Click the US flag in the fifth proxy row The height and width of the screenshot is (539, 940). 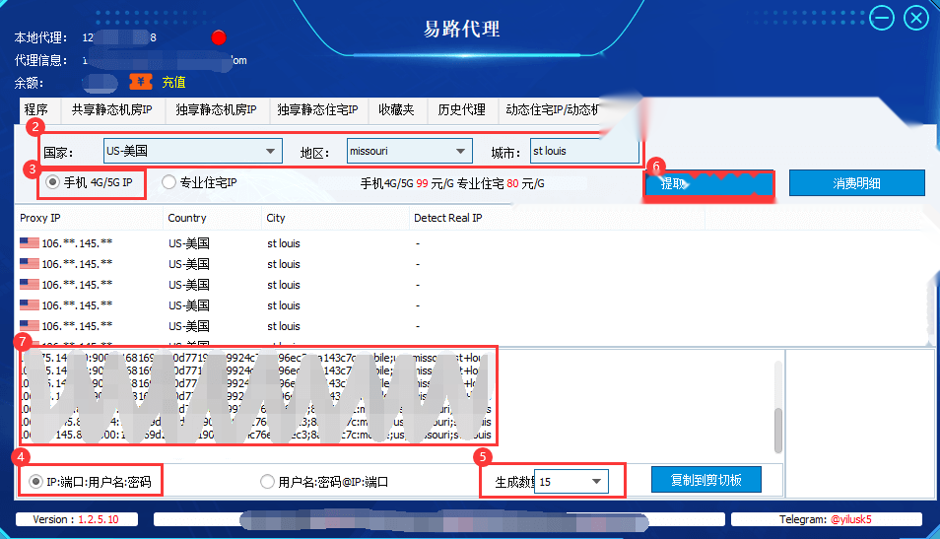pyautogui.click(x=30, y=325)
